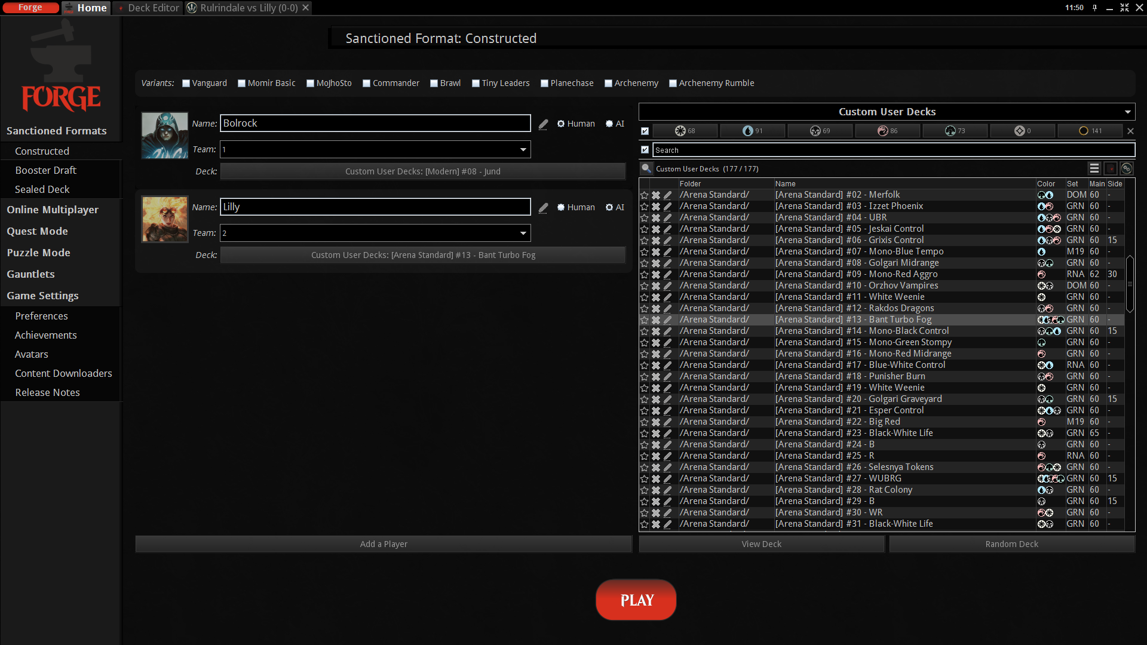
Task: Delete the #09 - Mono-Red Aggro deck
Action: tap(656, 274)
